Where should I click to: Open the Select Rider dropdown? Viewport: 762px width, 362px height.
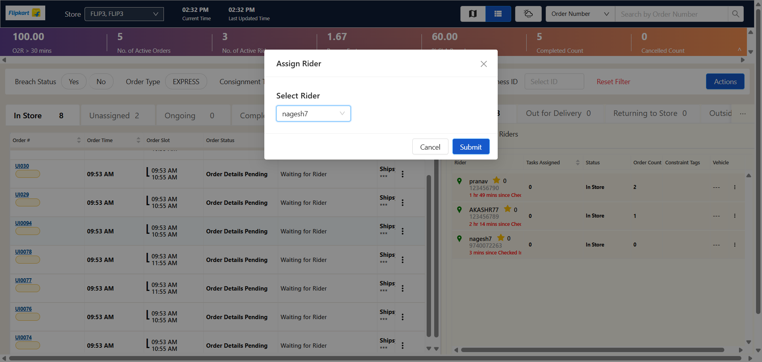pyautogui.click(x=314, y=114)
